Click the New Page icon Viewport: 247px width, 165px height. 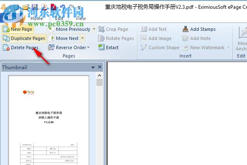click(6, 29)
